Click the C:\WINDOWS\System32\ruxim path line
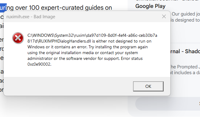The width and height of the screenshot is (200, 117). (x=92, y=36)
